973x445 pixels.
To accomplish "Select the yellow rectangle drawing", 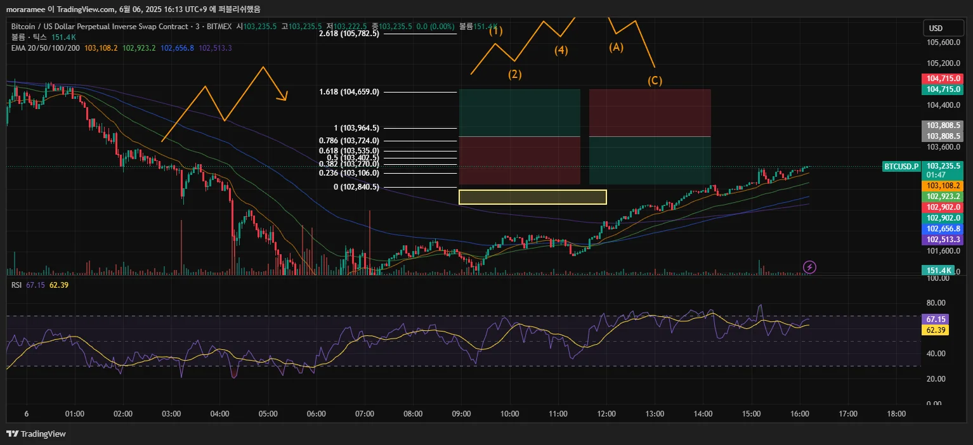I will pyautogui.click(x=532, y=197).
